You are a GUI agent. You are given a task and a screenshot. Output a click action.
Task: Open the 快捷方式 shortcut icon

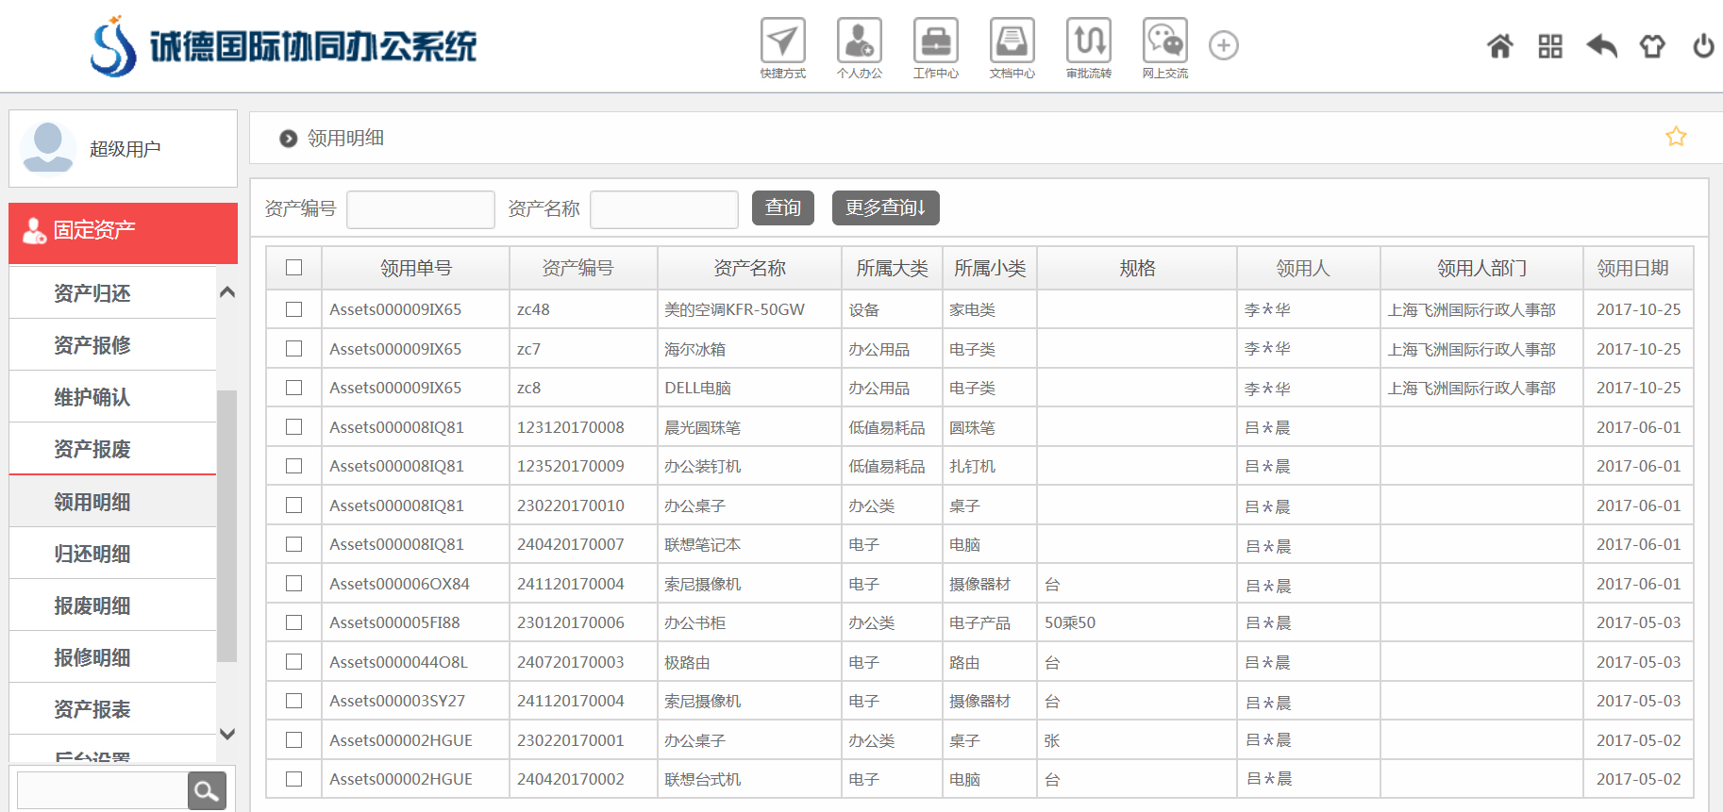click(782, 41)
